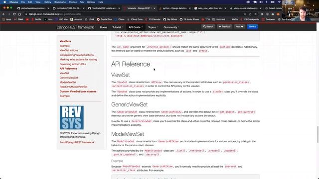Open the Bookmarks menu in the menu bar
The width and height of the screenshot is (319, 179).
click(60, 2)
